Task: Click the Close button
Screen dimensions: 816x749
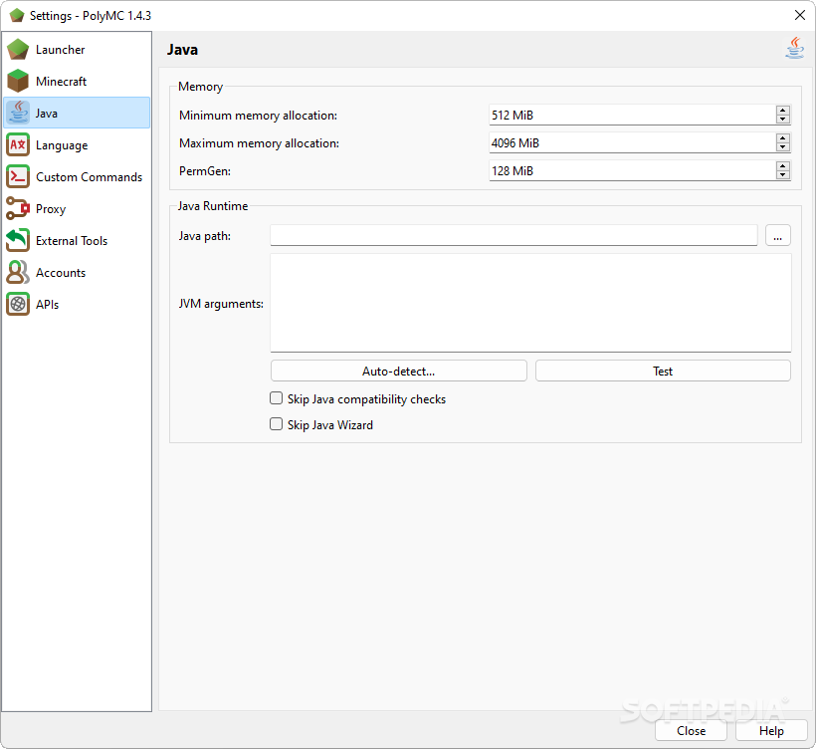Action: point(691,731)
